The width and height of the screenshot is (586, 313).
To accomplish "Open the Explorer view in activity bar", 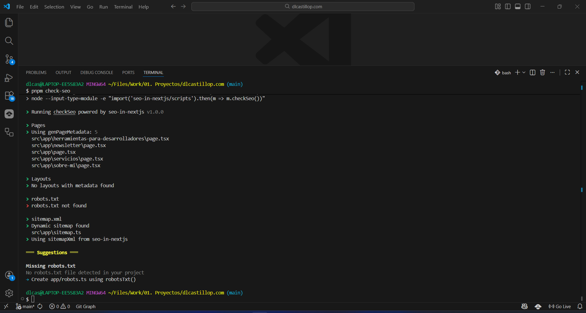I will point(9,23).
